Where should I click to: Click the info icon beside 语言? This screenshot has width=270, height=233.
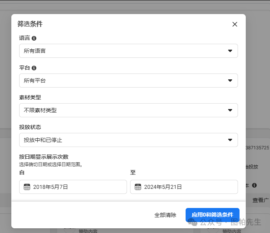(x=34, y=38)
